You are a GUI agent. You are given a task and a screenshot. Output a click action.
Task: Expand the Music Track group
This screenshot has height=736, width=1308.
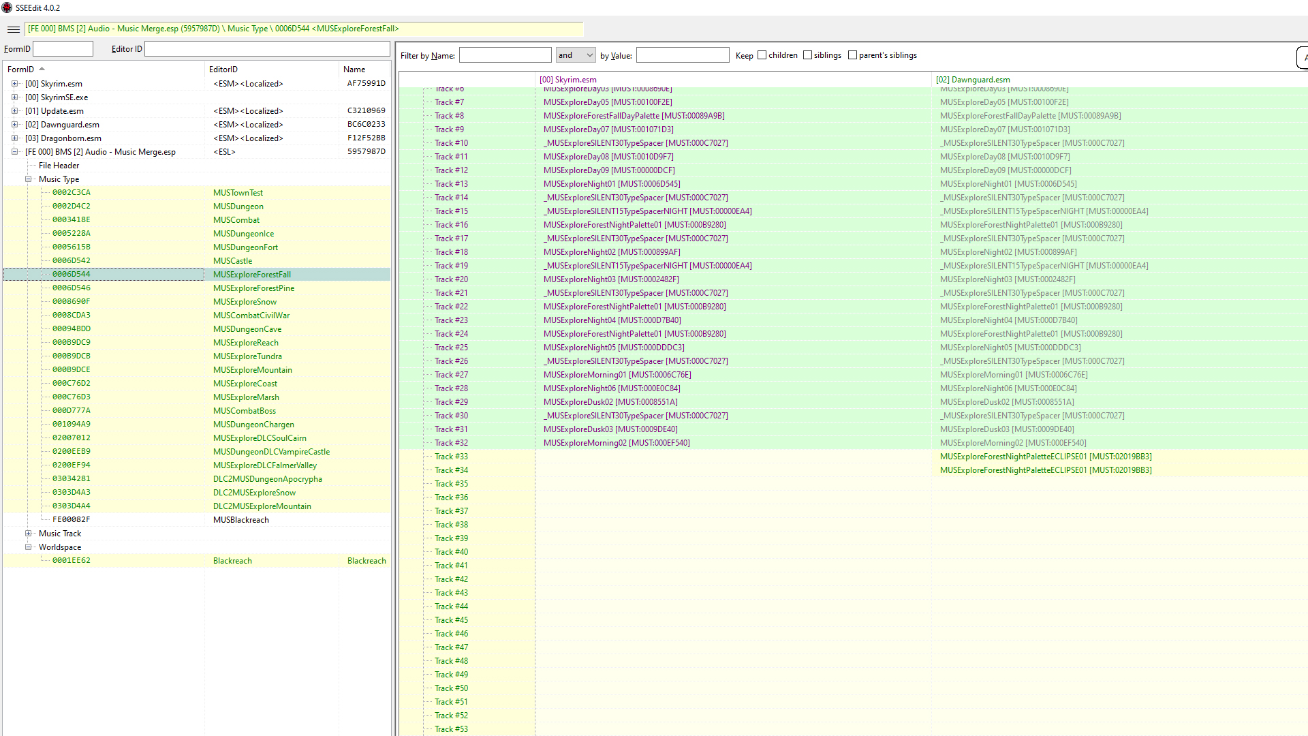29,534
